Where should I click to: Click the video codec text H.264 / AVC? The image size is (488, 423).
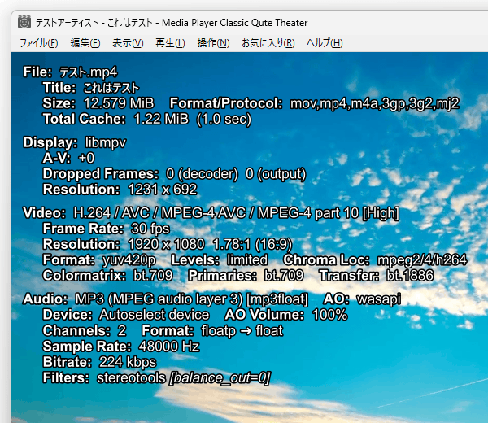tap(111, 213)
